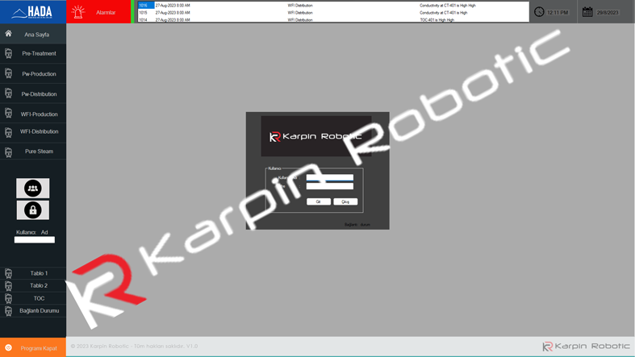
Task: Open the Tablo 1 menu entry
Action: (x=33, y=273)
